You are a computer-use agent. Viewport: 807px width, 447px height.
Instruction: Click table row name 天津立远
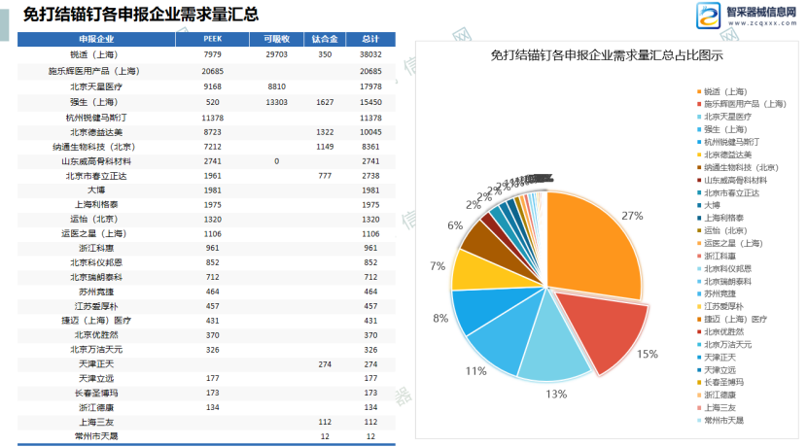click(x=96, y=379)
